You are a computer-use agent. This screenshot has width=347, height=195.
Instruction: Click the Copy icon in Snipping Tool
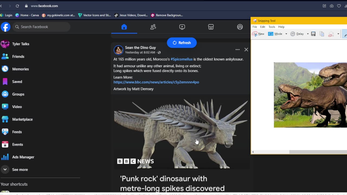tap(322, 34)
